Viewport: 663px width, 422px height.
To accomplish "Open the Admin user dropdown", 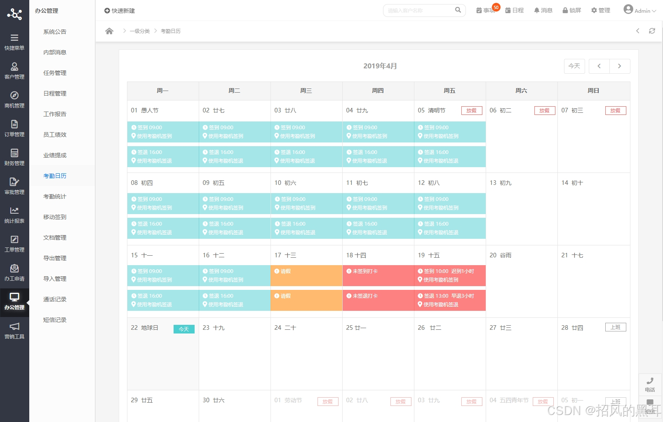I will [x=640, y=10].
